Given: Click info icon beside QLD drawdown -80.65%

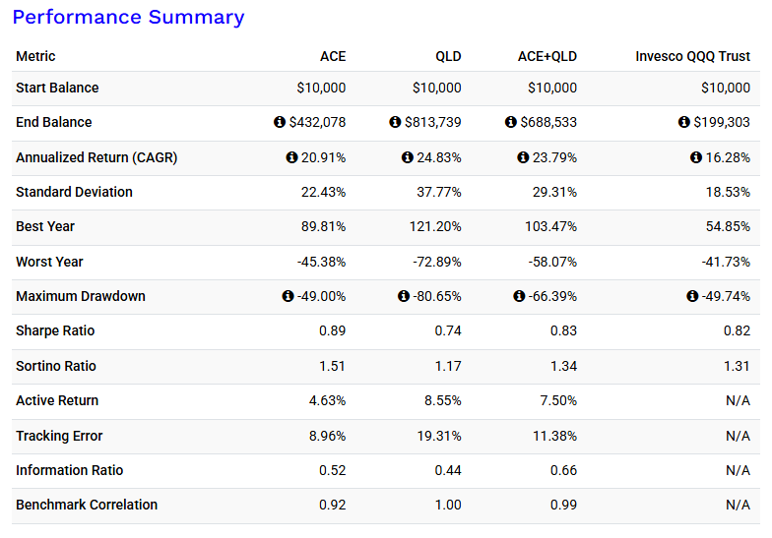Looking at the screenshot, I should [x=404, y=295].
